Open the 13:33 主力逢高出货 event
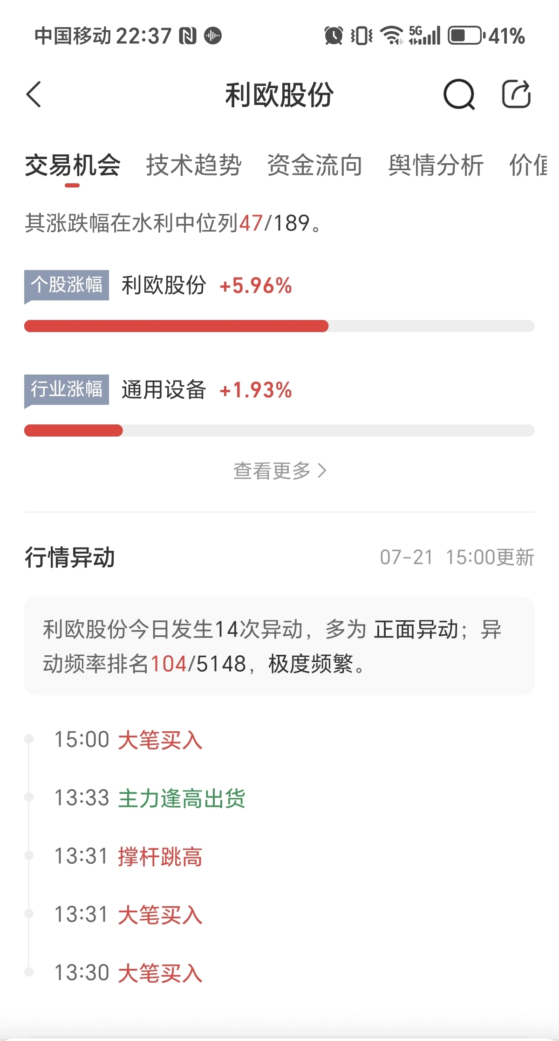Screen dimensions: 559x1041 [x=150, y=798]
